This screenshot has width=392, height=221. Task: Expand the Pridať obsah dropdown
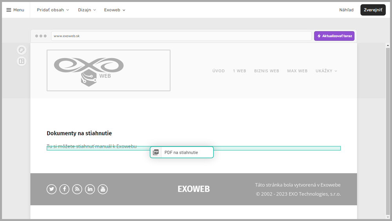click(x=53, y=10)
